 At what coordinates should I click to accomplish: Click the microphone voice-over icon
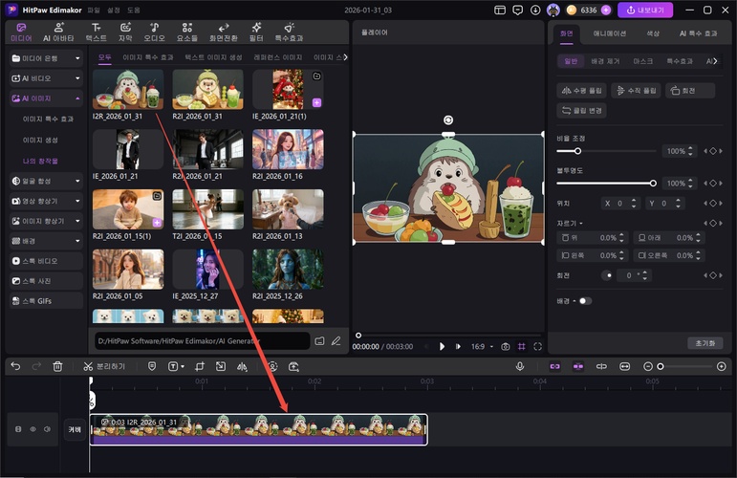coord(520,366)
